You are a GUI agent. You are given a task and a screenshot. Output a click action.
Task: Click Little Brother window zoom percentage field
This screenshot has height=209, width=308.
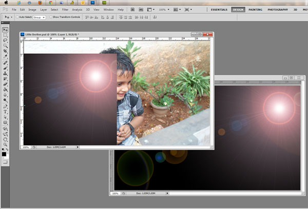point(26,147)
